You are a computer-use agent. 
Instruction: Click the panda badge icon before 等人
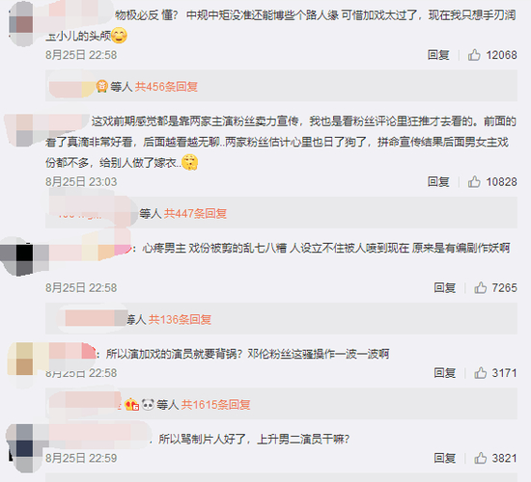coord(148,404)
